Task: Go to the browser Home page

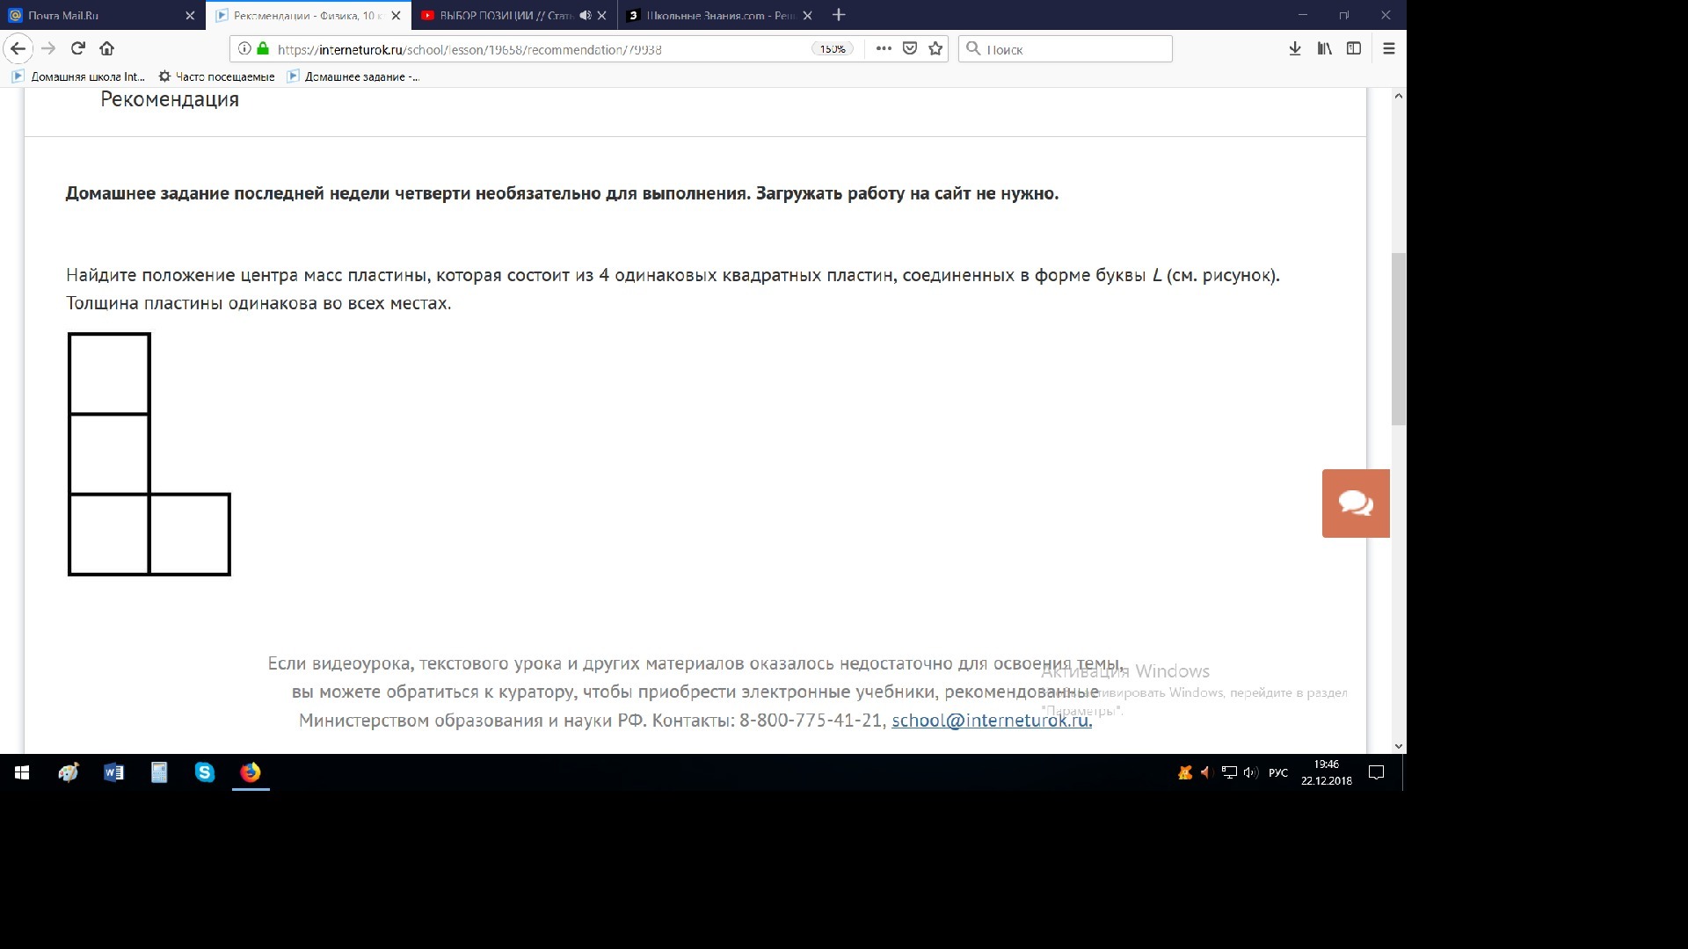Action: (106, 49)
